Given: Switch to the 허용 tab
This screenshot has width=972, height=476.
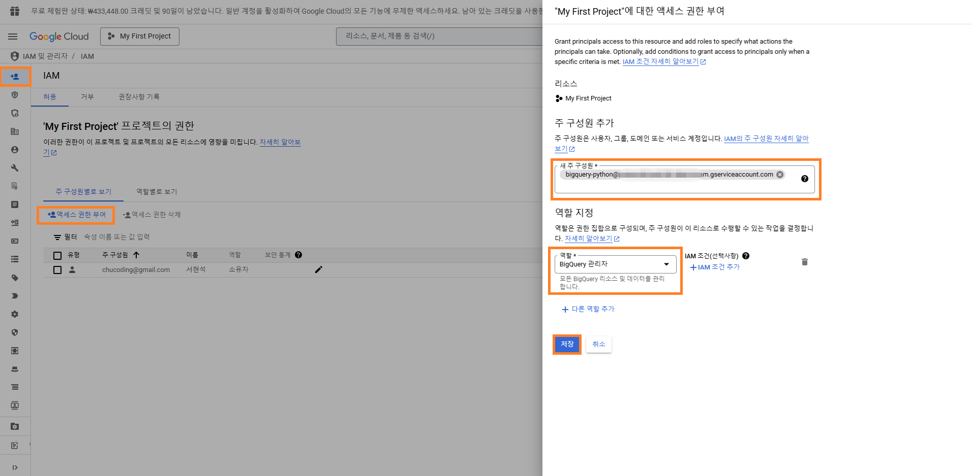Looking at the screenshot, I should [x=50, y=97].
